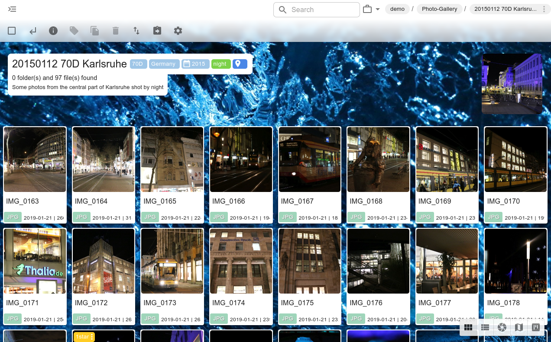Viewport: 551px width, 342px height.
Task: Click the IMG_0166 file name
Action: click(229, 201)
